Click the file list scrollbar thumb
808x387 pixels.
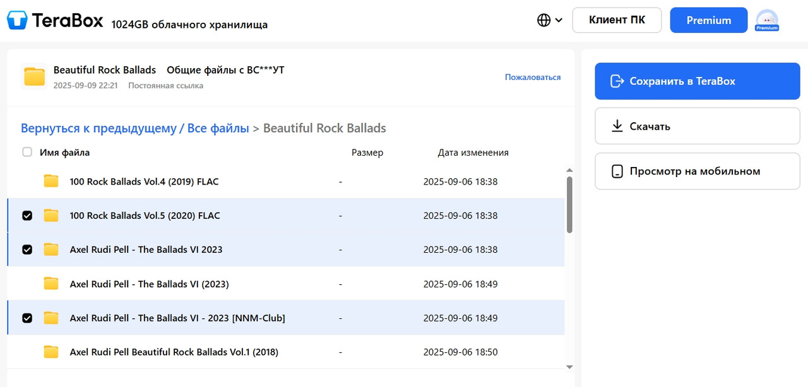pyautogui.click(x=569, y=205)
